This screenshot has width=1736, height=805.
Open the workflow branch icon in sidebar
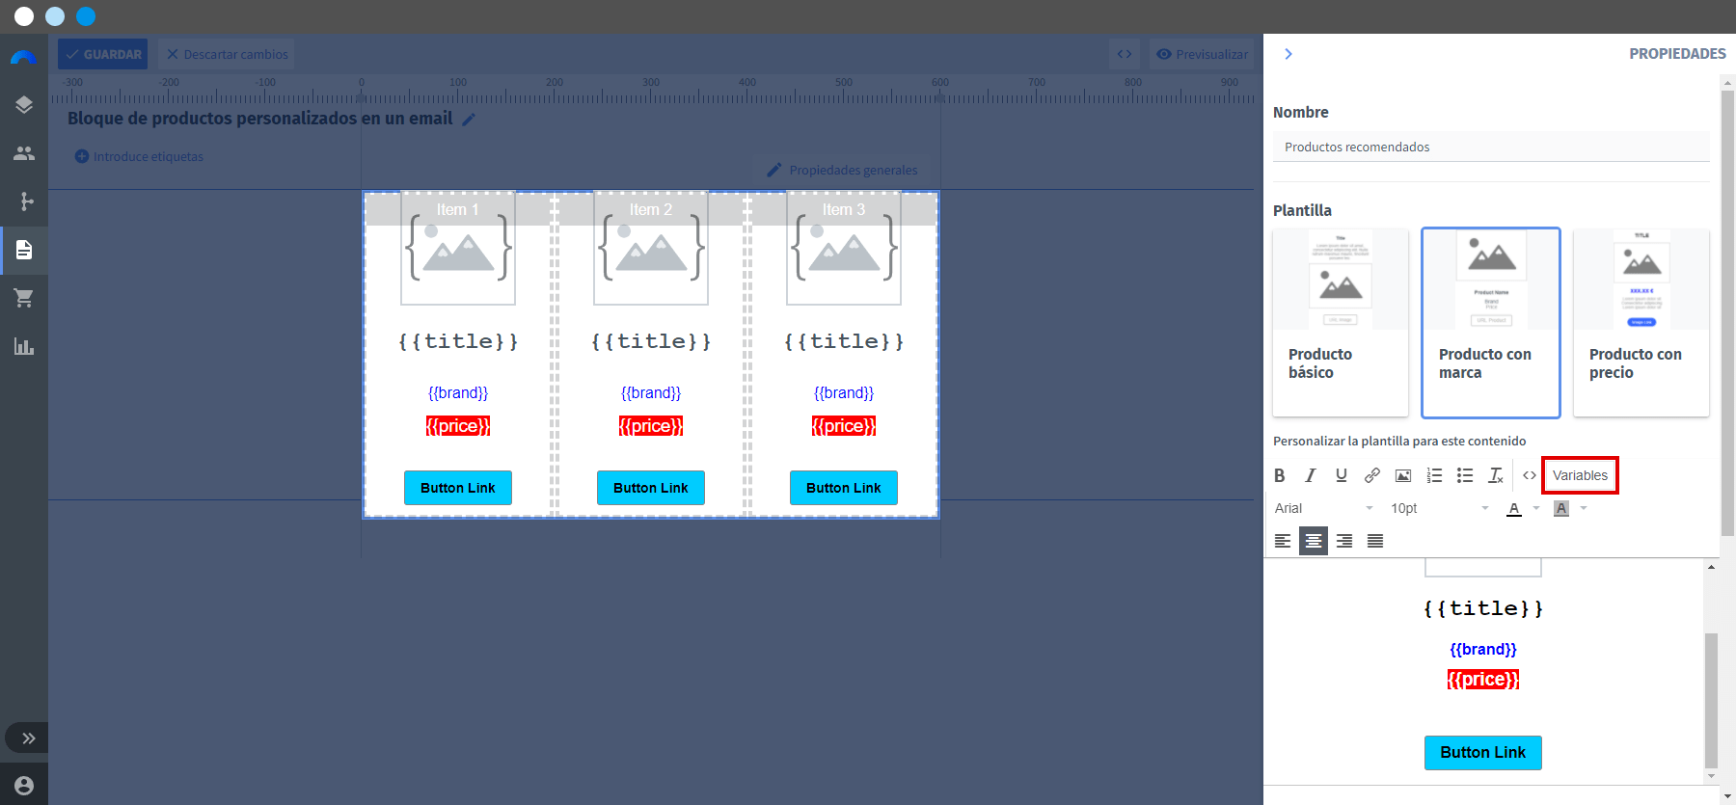[x=26, y=201]
